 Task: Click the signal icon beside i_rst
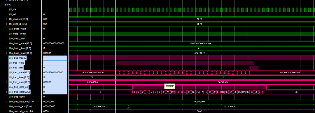(x=10, y=14)
